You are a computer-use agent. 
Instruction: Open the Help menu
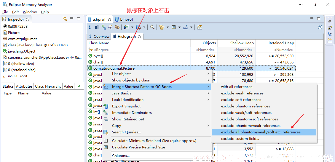pyautogui.click(x=45, y=12)
